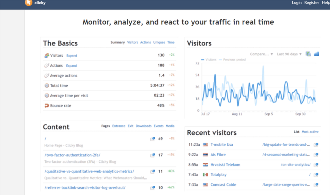Click the Average actions row icon
330x195 pixels.
click(x=46, y=75)
